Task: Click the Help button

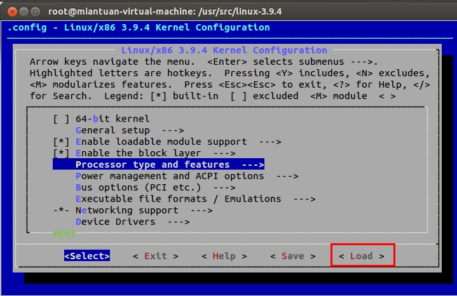Action: [x=224, y=256]
